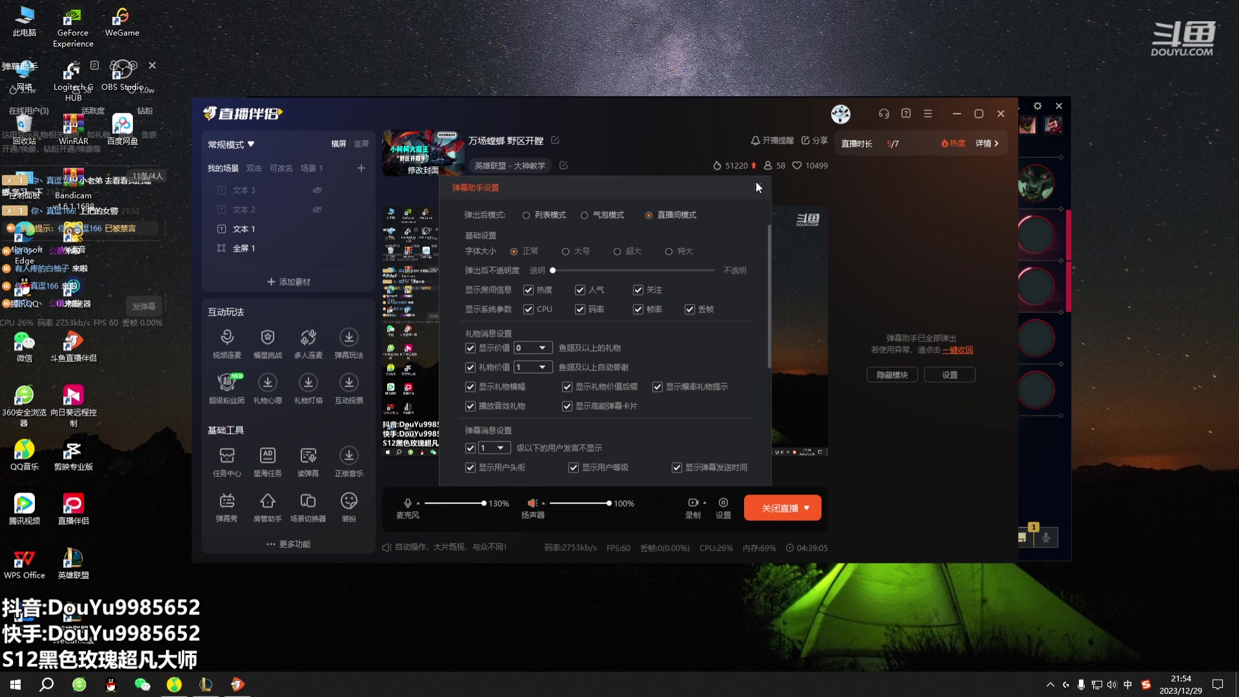Viewport: 1239px width, 697px height.
Task: Click the 添加素材 add material button
Action: (288, 282)
